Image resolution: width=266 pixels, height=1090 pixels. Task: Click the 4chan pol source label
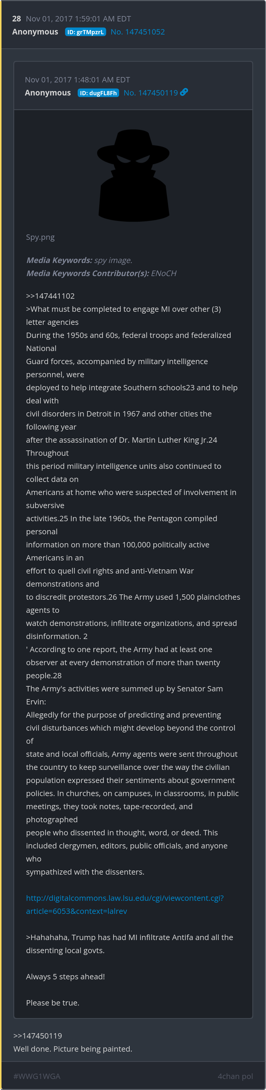(235, 1076)
